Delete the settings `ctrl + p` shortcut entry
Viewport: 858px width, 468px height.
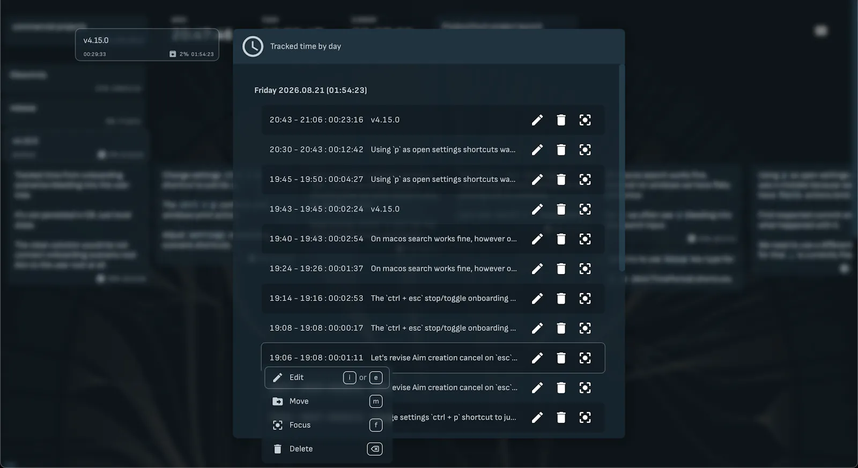pyautogui.click(x=561, y=417)
